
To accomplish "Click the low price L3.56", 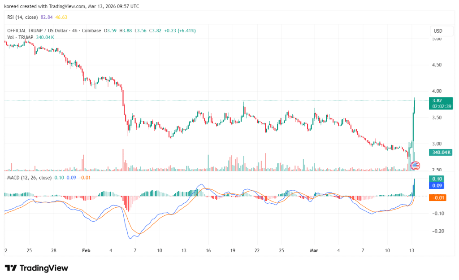I will pos(140,31).
